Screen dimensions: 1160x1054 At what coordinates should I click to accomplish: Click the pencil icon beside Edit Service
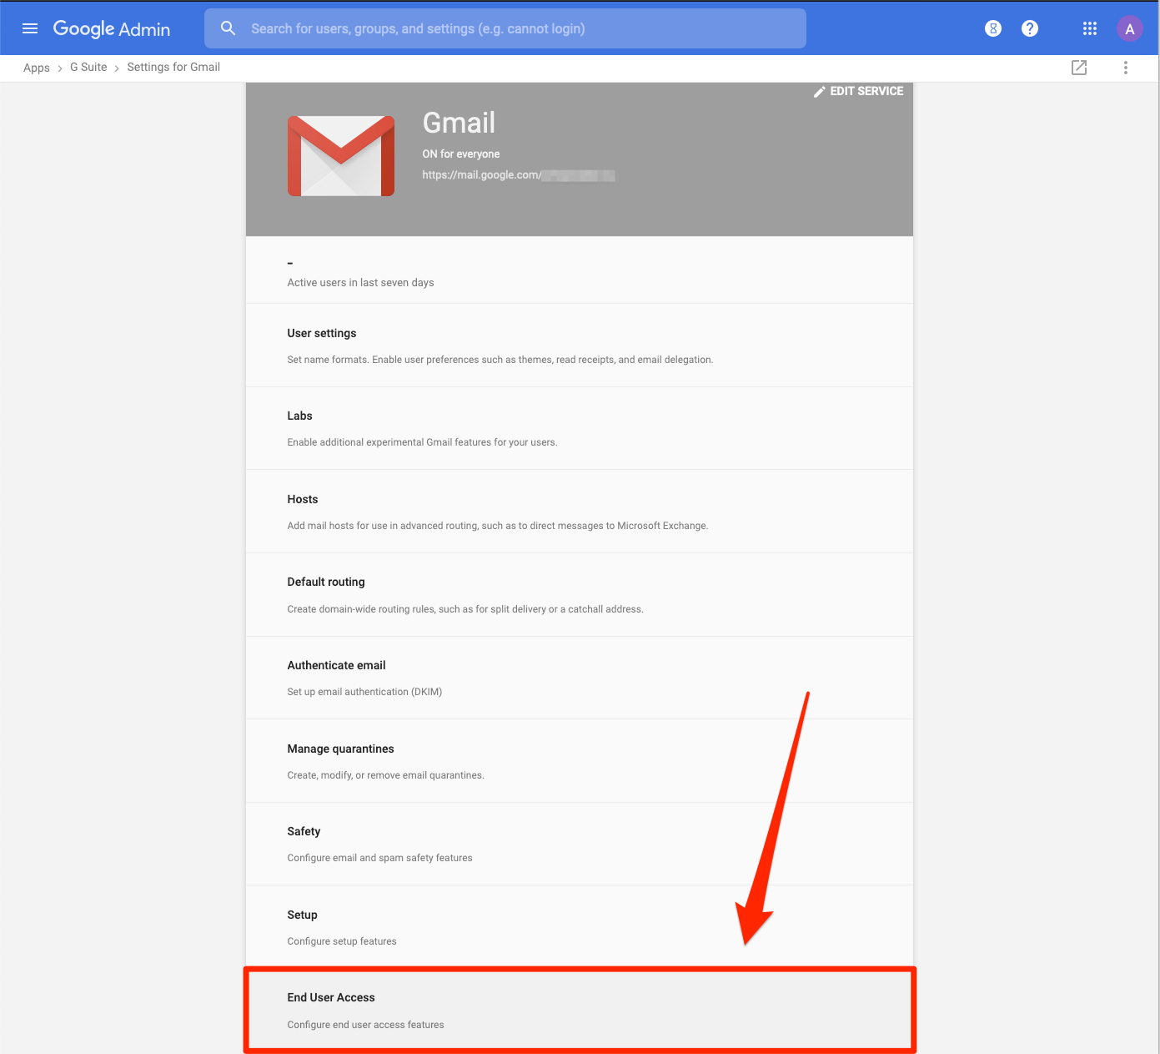(819, 92)
